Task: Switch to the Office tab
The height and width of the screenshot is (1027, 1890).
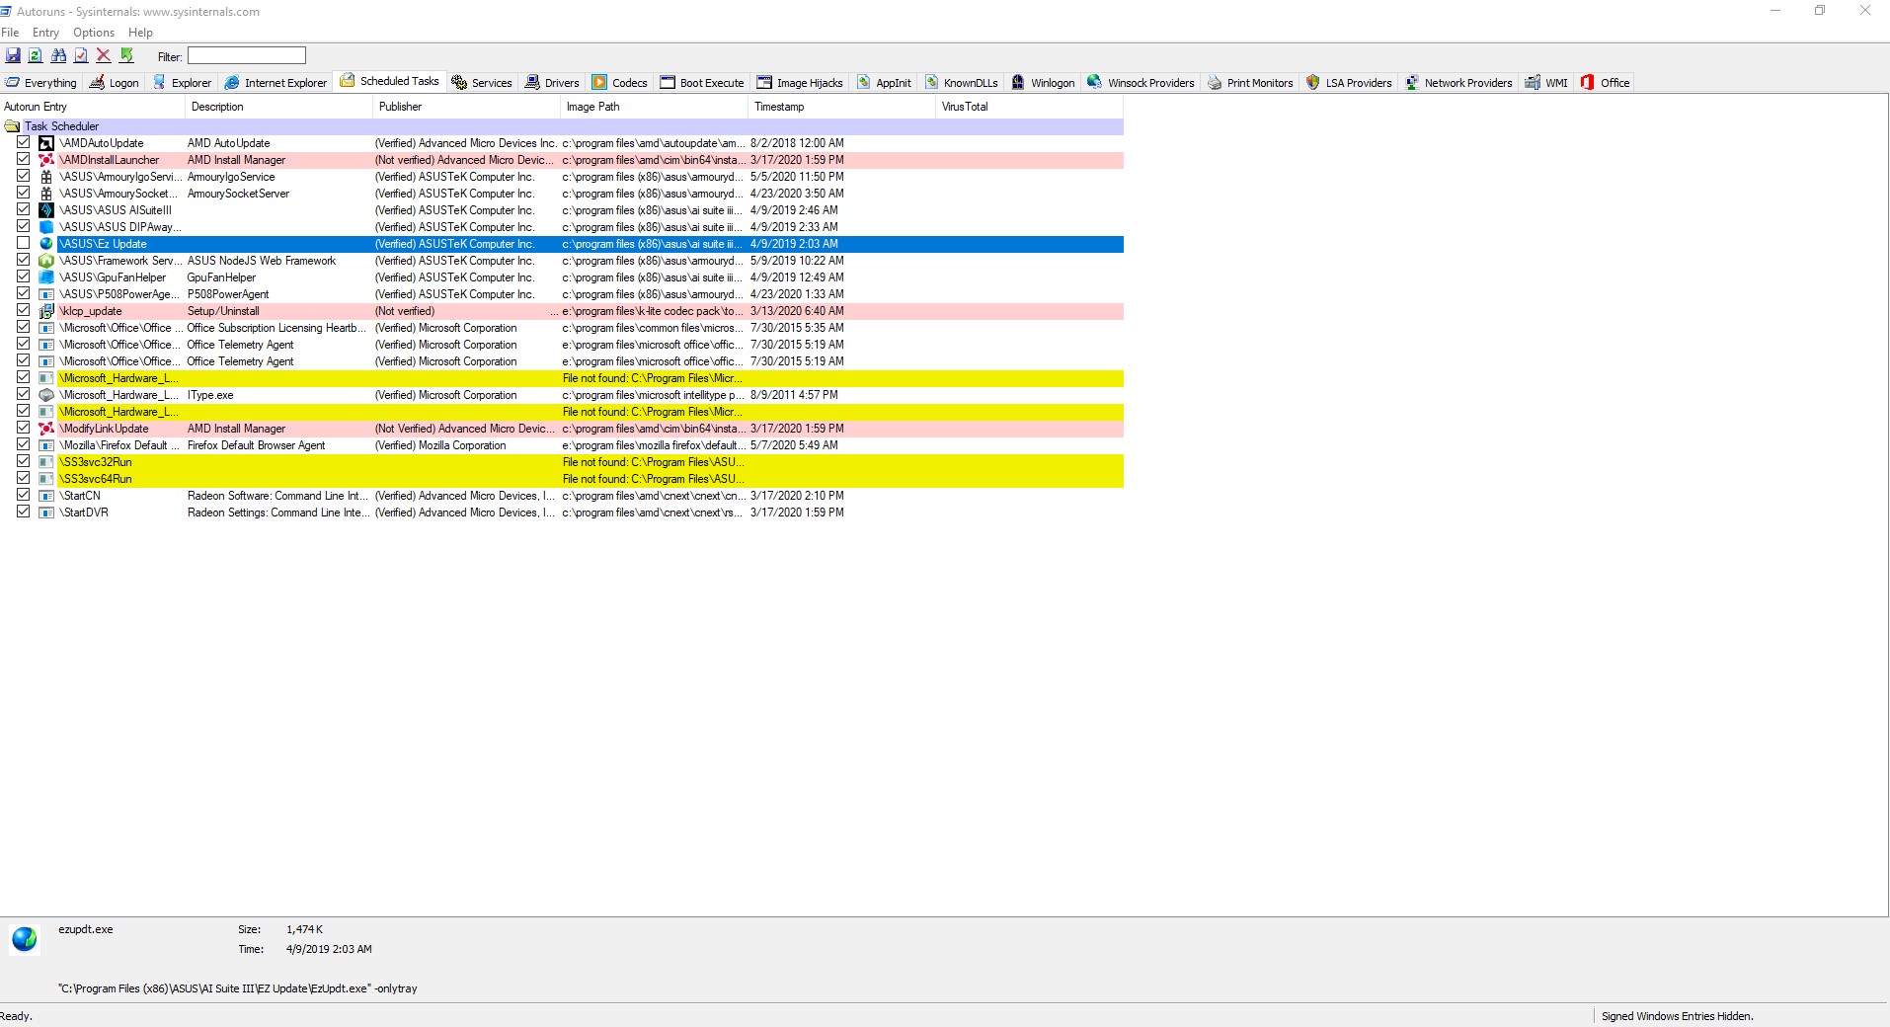Action: [x=1605, y=83]
